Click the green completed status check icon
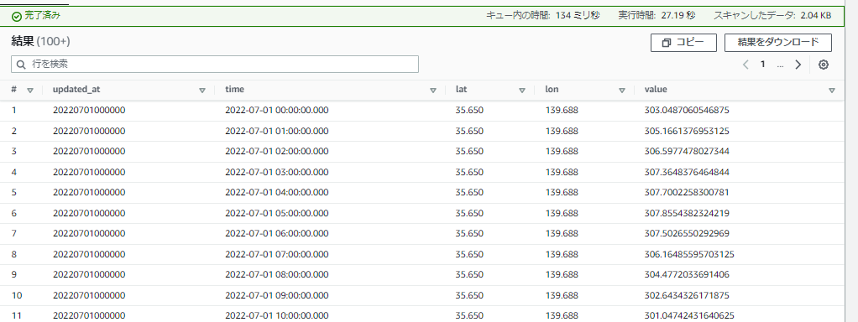Screen dimensions: 858x322 17,17
